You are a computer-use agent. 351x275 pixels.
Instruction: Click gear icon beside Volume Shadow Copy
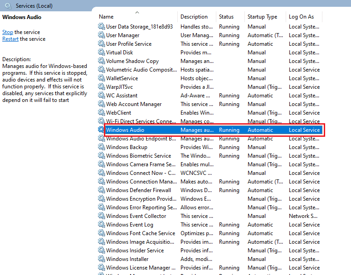point(102,61)
